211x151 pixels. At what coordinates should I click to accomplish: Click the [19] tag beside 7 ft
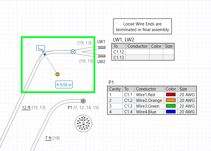tap(56, 138)
